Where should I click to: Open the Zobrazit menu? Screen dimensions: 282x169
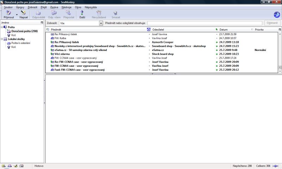click(32, 7)
